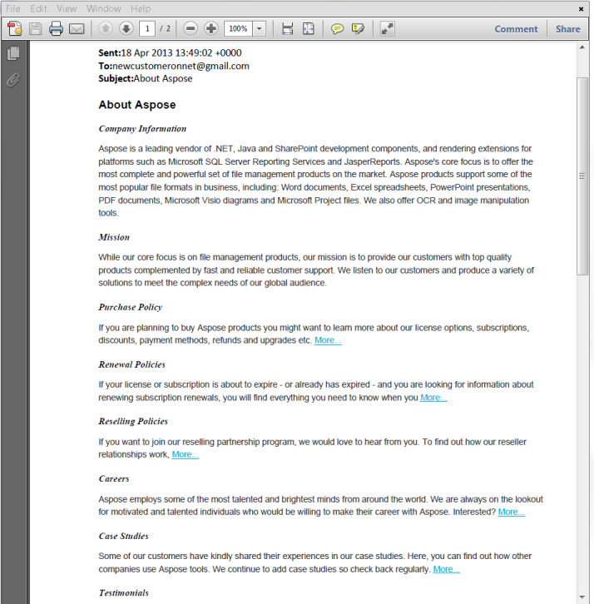
Task: Click the Testimonials heading
Action: 124,593
